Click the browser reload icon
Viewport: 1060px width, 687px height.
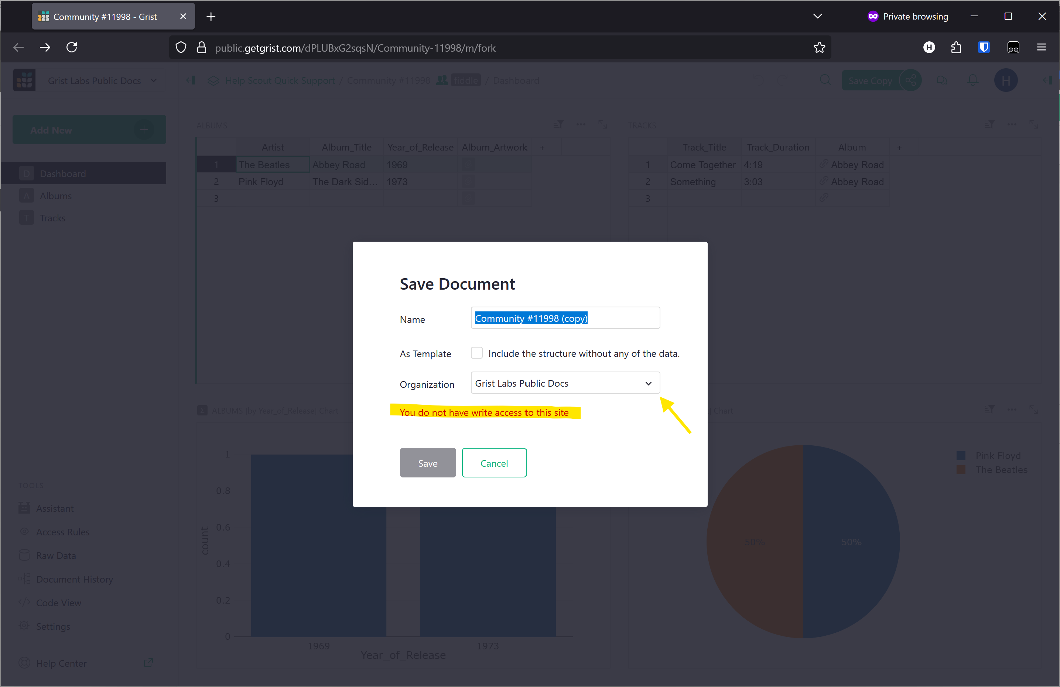click(72, 47)
